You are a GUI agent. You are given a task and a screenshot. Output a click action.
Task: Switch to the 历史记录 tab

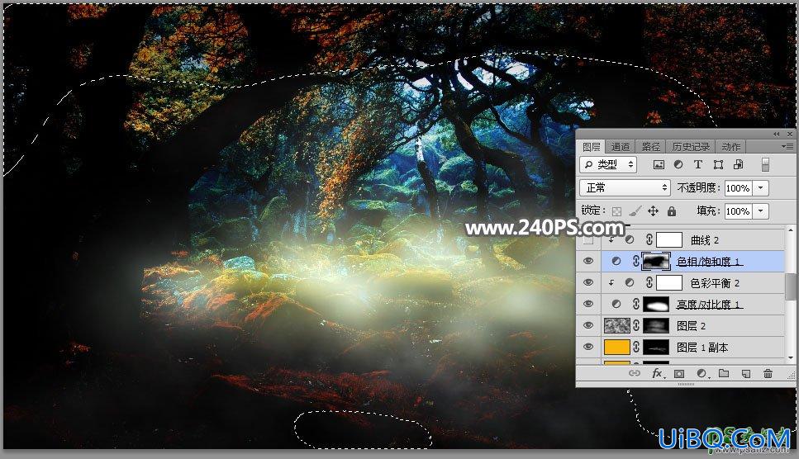point(691,147)
